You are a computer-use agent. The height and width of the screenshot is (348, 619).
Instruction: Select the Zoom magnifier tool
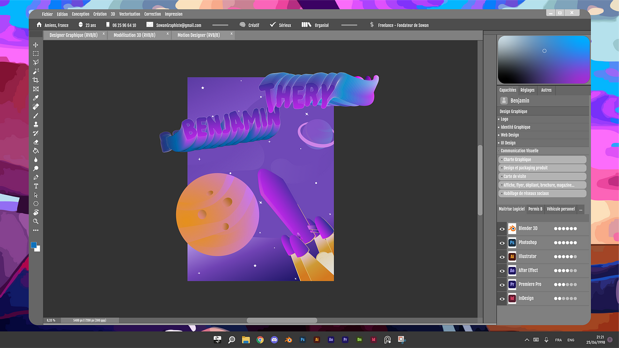tap(36, 221)
